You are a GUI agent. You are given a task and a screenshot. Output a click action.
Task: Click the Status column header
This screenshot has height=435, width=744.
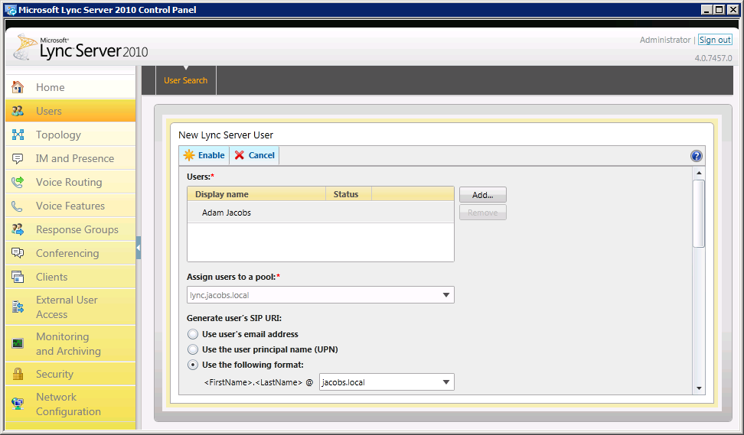(x=348, y=194)
